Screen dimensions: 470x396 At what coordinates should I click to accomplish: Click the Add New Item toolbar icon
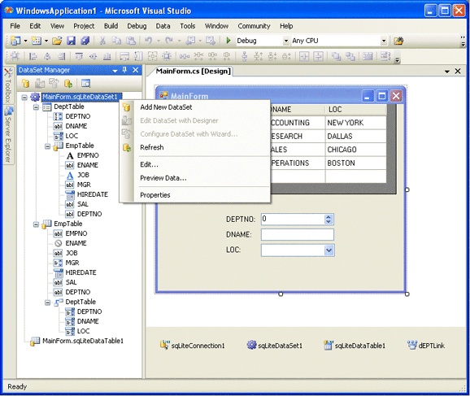pyautogui.click(x=37, y=41)
